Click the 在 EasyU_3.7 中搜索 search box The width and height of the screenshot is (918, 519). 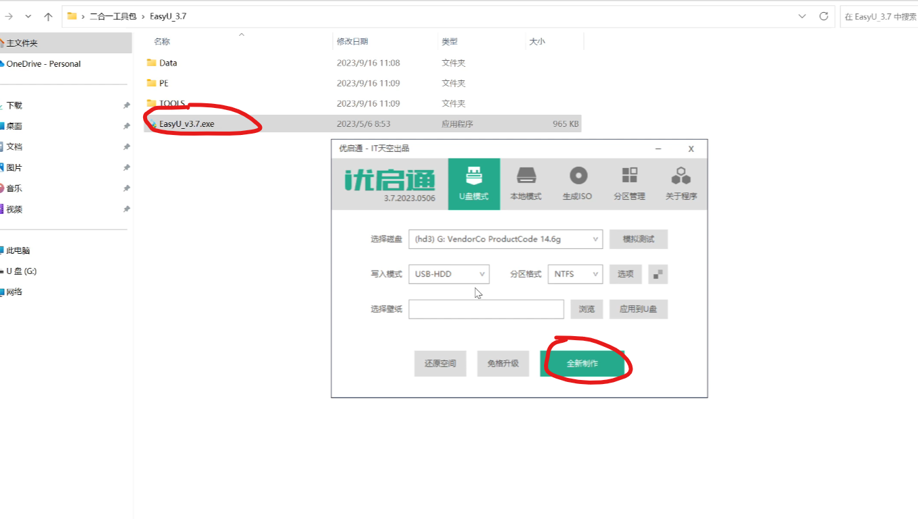pyautogui.click(x=879, y=16)
